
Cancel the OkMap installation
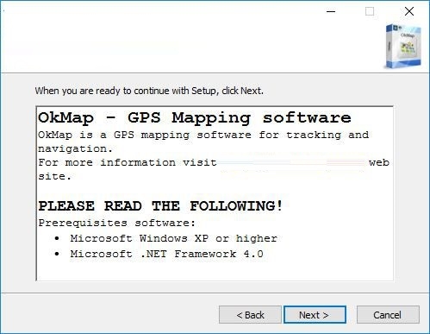[x=388, y=315]
